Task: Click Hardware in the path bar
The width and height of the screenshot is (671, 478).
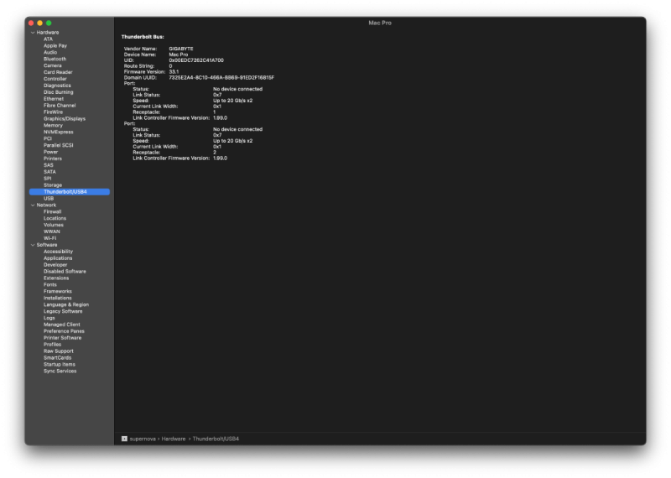Action: (x=174, y=439)
